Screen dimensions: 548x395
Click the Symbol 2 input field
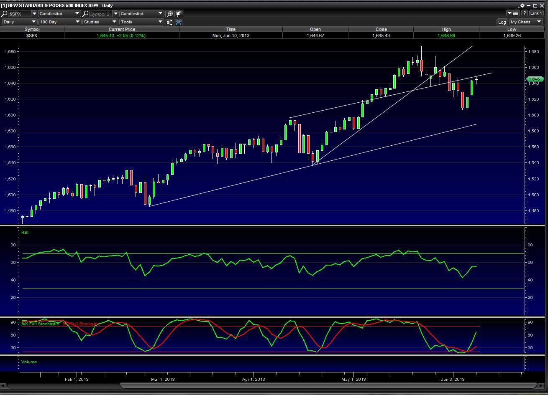[x=100, y=14]
